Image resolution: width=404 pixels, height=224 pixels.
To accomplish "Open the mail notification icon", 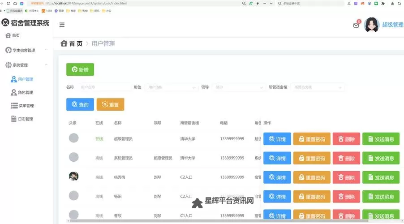I will coord(356,25).
